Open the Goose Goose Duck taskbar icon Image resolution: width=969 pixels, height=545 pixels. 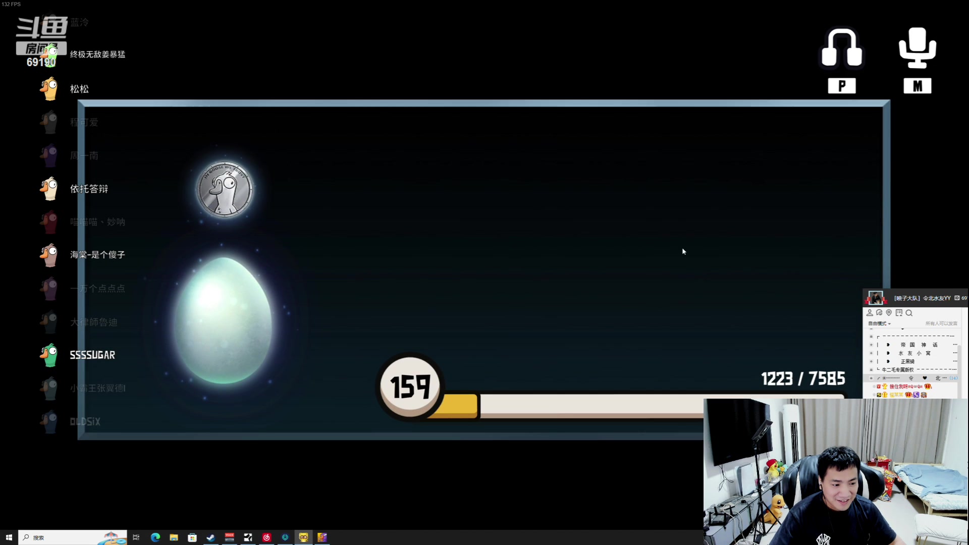[322, 537]
